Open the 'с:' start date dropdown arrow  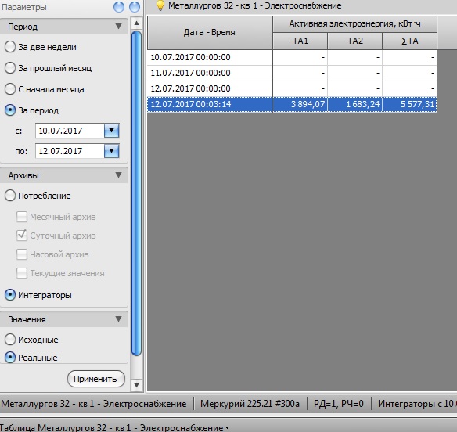click(x=112, y=131)
